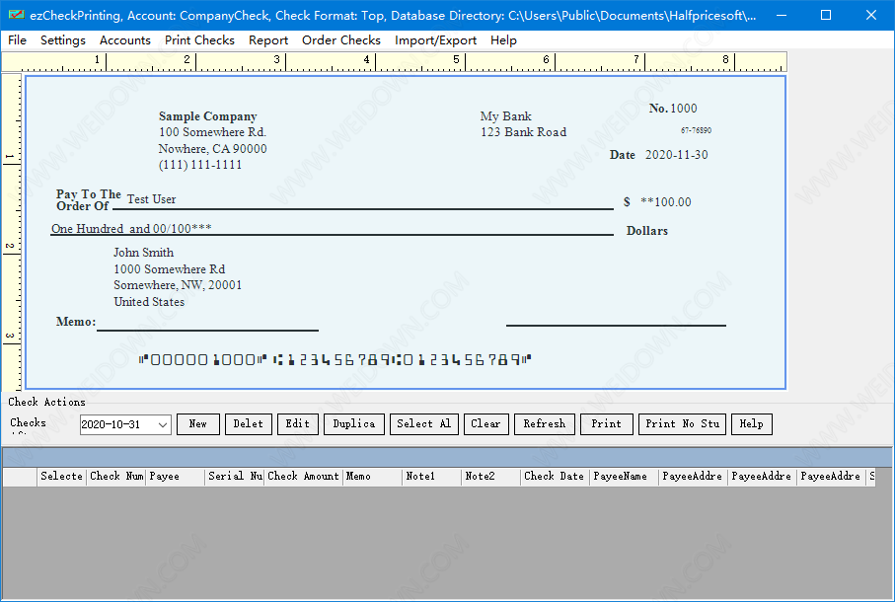Viewport: 895px width, 602px height.
Task: Maximize the ezCheckPrinting window
Action: (x=826, y=16)
